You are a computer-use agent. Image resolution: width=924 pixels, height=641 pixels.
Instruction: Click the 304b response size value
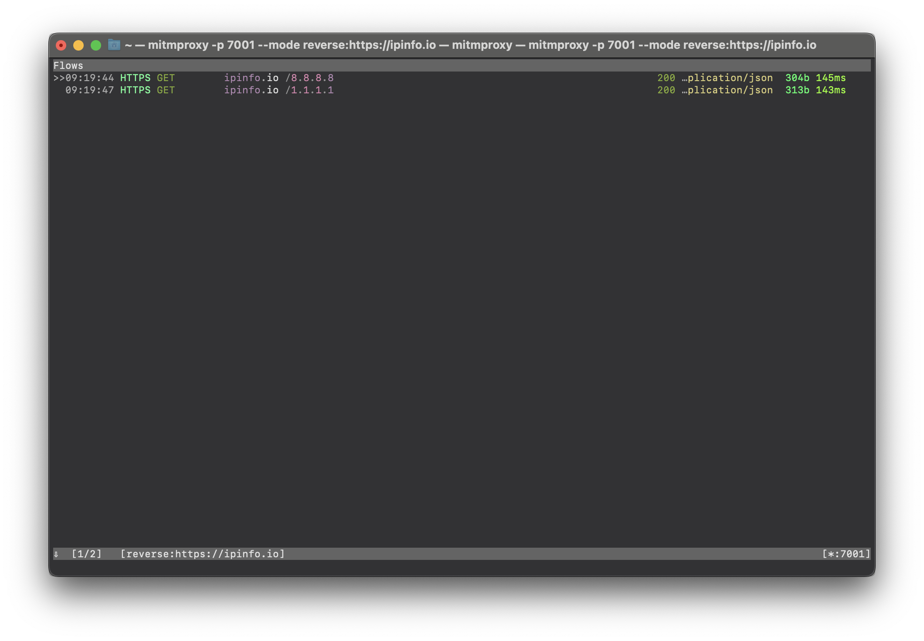click(x=798, y=78)
